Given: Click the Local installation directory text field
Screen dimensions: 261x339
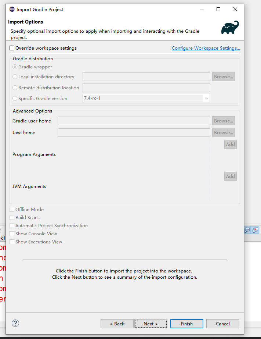Looking at the screenshot, I should [146, 77].
